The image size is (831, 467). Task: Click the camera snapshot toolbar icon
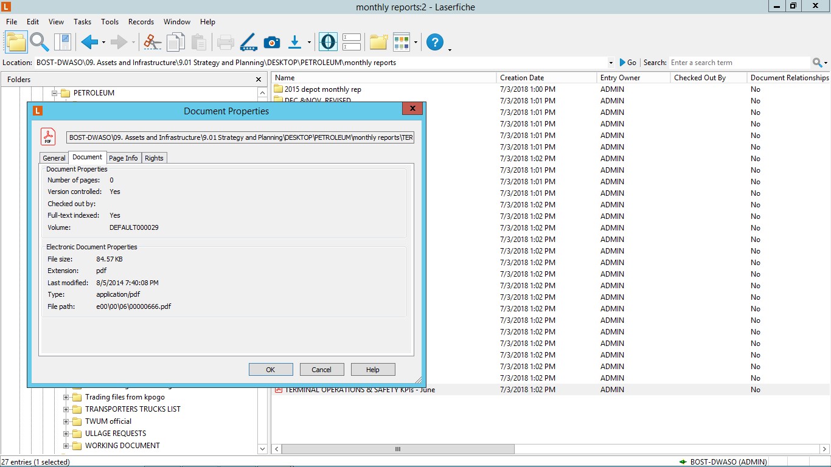click(x=272, y=42)
